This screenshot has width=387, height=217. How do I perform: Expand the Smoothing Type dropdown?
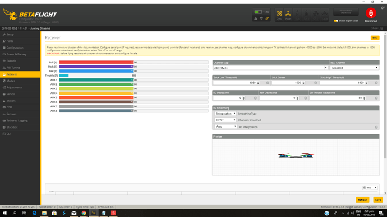click(225, 114)
